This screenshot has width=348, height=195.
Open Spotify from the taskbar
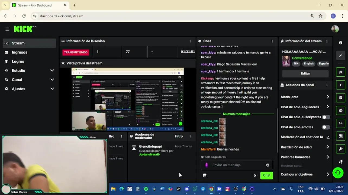(x=146, y=189)
